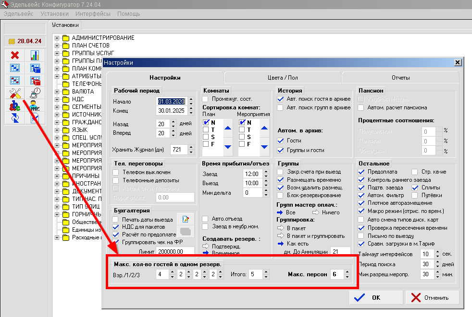This screenshot has height=317, width=472.
Task: Switch to the Цвета / Пол tab
Action: point(283,78)
